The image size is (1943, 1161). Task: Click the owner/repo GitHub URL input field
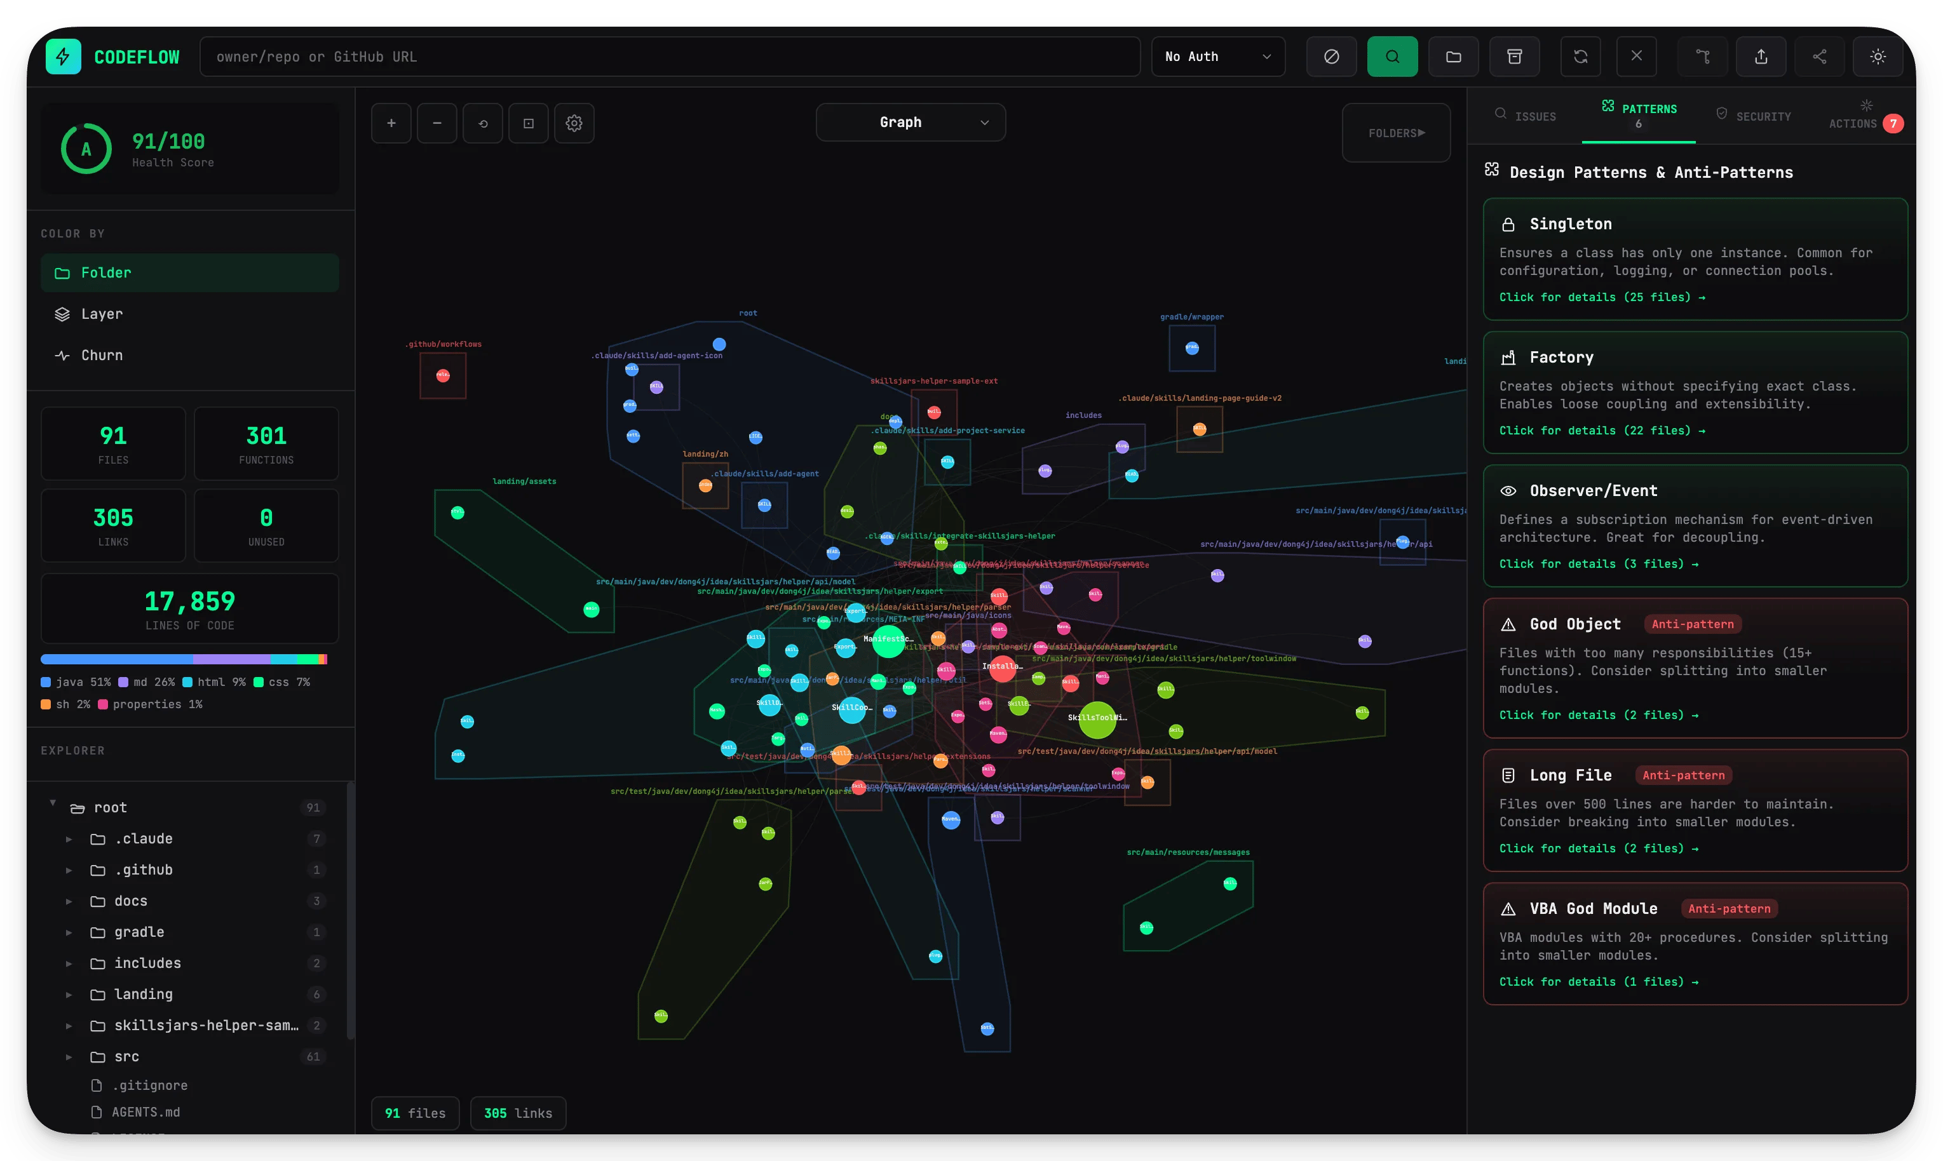[x=670, y=57]
